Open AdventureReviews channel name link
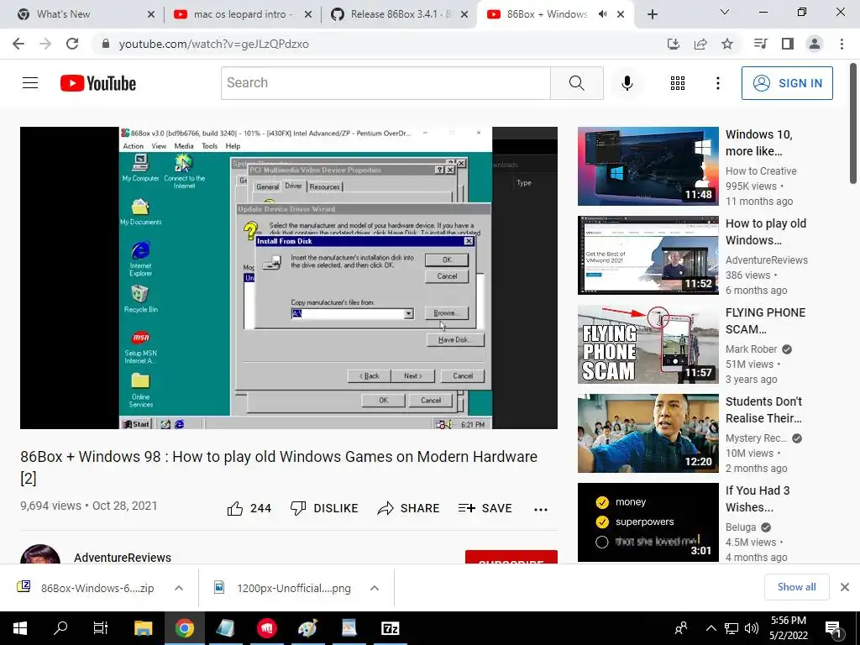The width and height of the screenshot is (860, 645). (x=123, y=558)
